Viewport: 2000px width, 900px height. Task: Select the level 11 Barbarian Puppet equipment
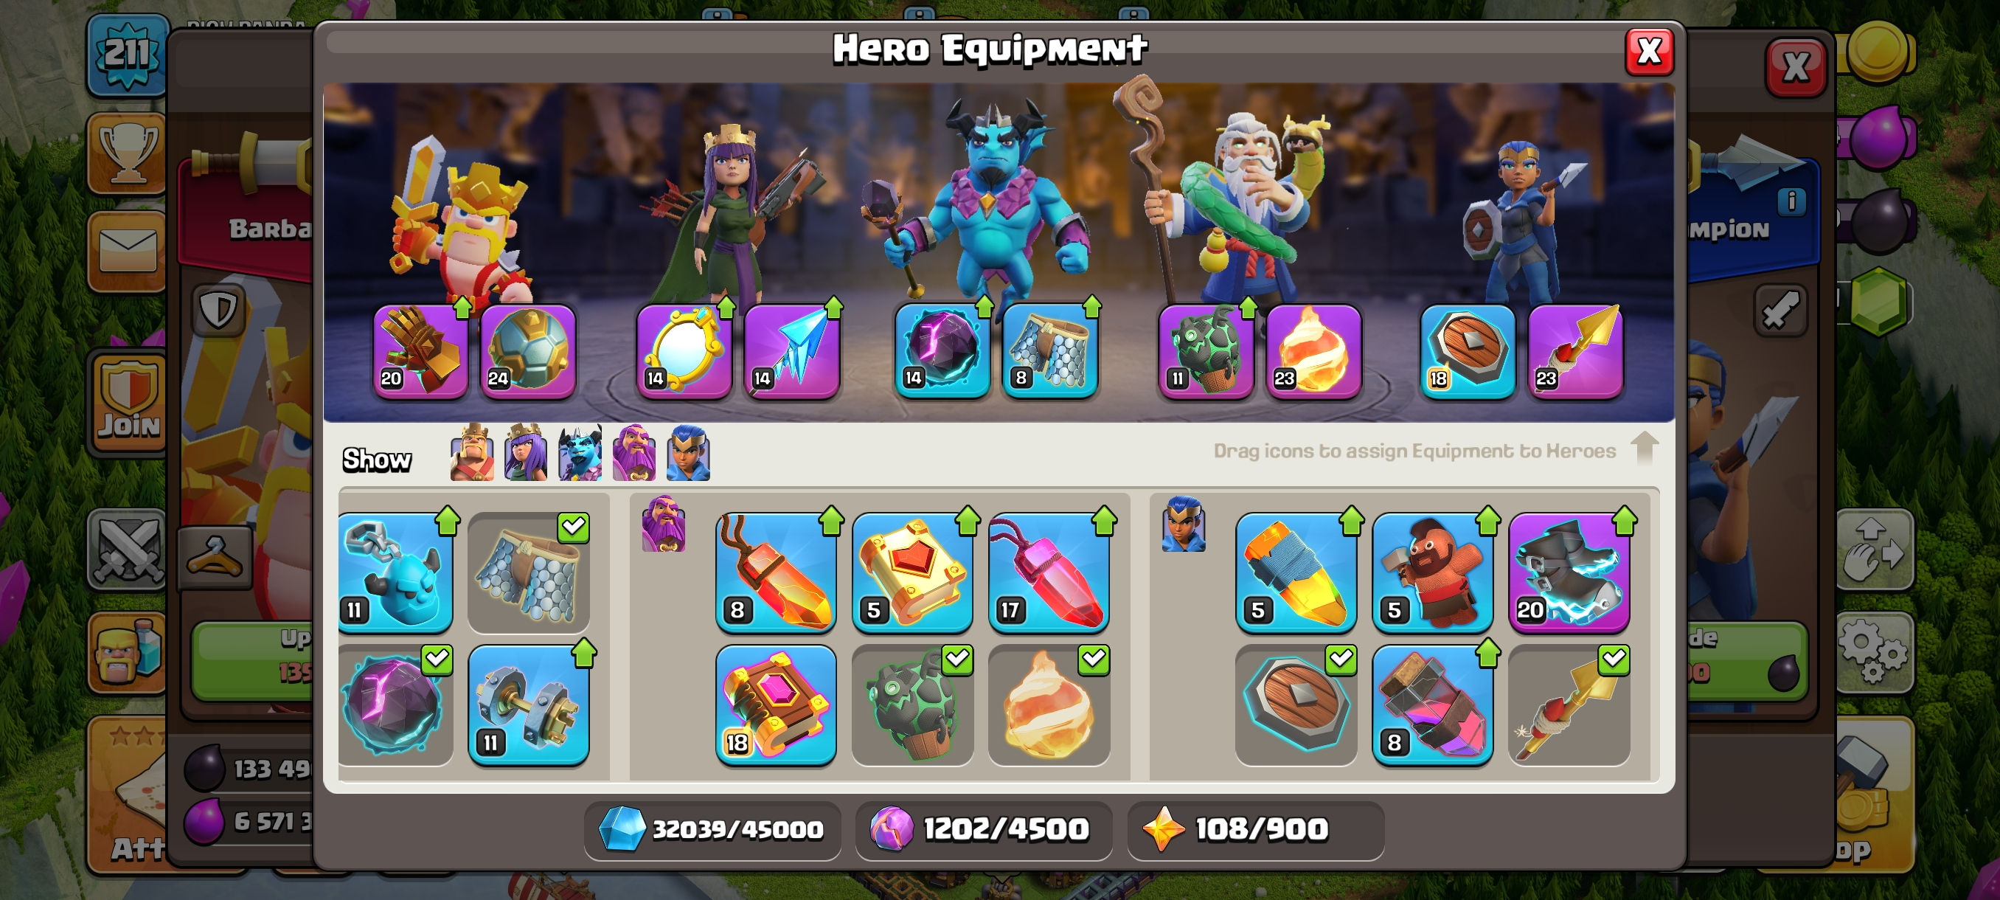(396, 573)
